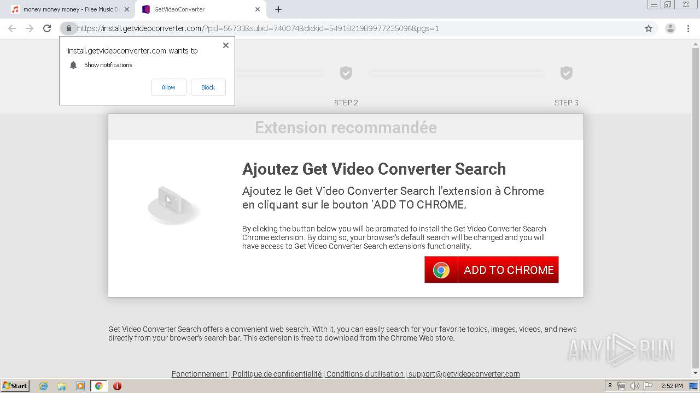Bookmark this page with the star icon

[649, 28]
